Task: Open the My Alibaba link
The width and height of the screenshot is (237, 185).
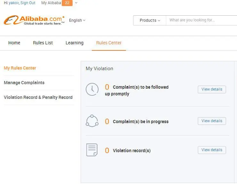Action: click(x=51, y=3)
